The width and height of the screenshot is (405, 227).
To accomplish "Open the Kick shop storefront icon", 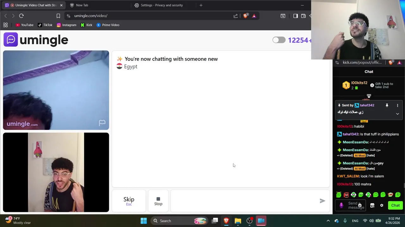I will click(x=372, y=206).
